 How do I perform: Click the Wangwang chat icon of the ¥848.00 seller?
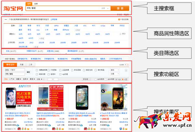50,125
